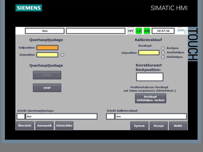Viewport: 203px width, 152px height.
Task: Select the Ausfädelpos. indicator circle
Action: click(163, 53)
